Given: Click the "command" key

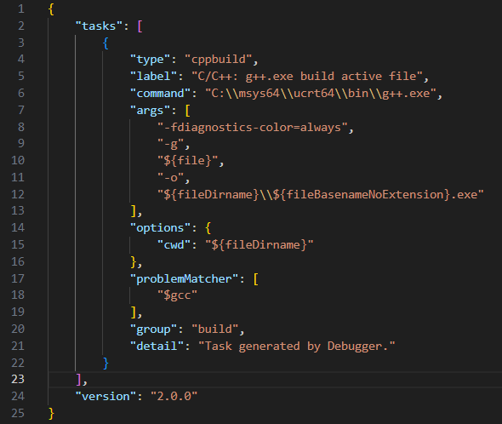Looking at the screenshot, I should coord(160,94).
